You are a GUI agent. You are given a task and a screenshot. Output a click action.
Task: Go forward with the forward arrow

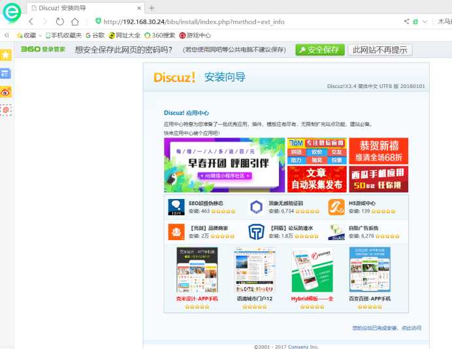(45, 22)
